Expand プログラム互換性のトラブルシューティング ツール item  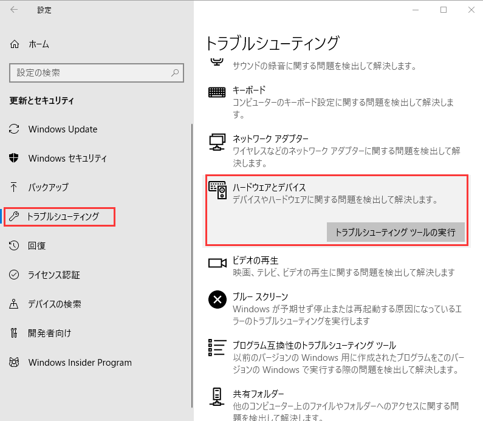pyautogui.click(x=314, y=345)
